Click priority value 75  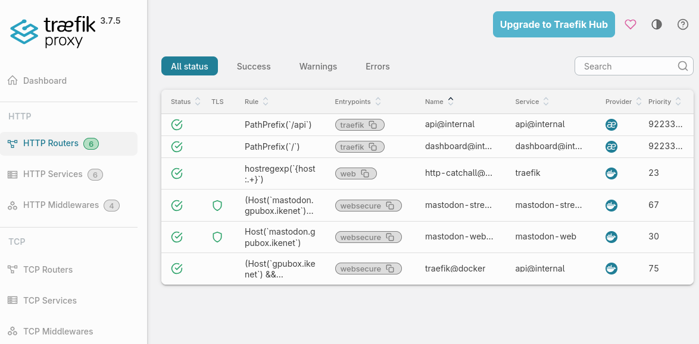click(x=654, y=269)
